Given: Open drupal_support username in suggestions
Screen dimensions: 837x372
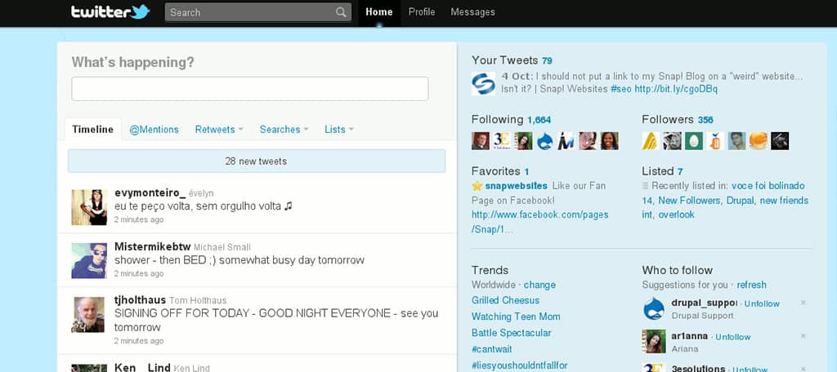Looking at the screenshot, I should point(704,303).
